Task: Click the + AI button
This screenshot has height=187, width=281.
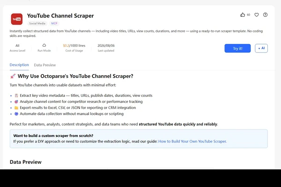Action: point(261,48)
